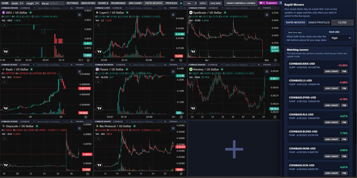Open chart settings gear on Nomina chart
This screenshot has width=357, height=178.
(x=275, y=117)
